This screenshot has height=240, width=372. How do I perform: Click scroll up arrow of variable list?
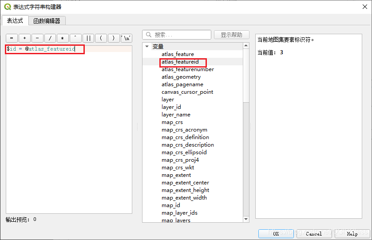[x=246, y=45]
